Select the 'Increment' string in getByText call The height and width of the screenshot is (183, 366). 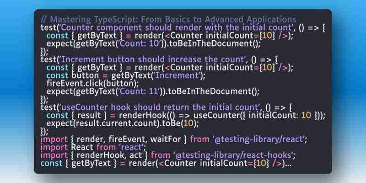pyautogui.click(x=177, y=75)
